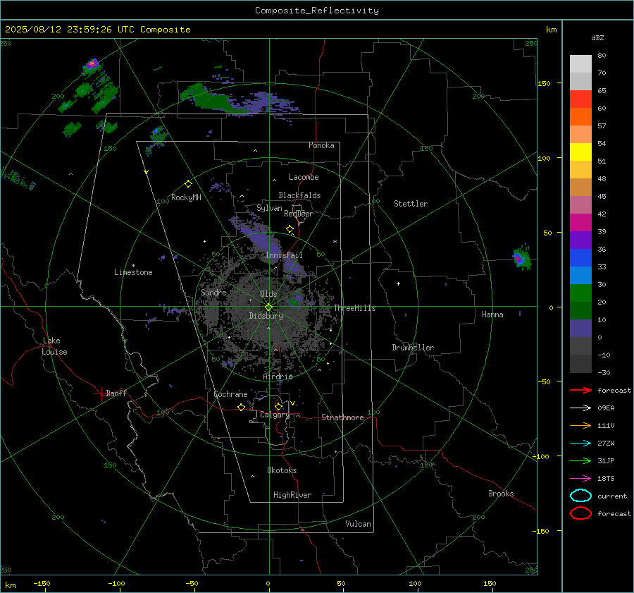Click the dBZ legend heading

point(597,37)
